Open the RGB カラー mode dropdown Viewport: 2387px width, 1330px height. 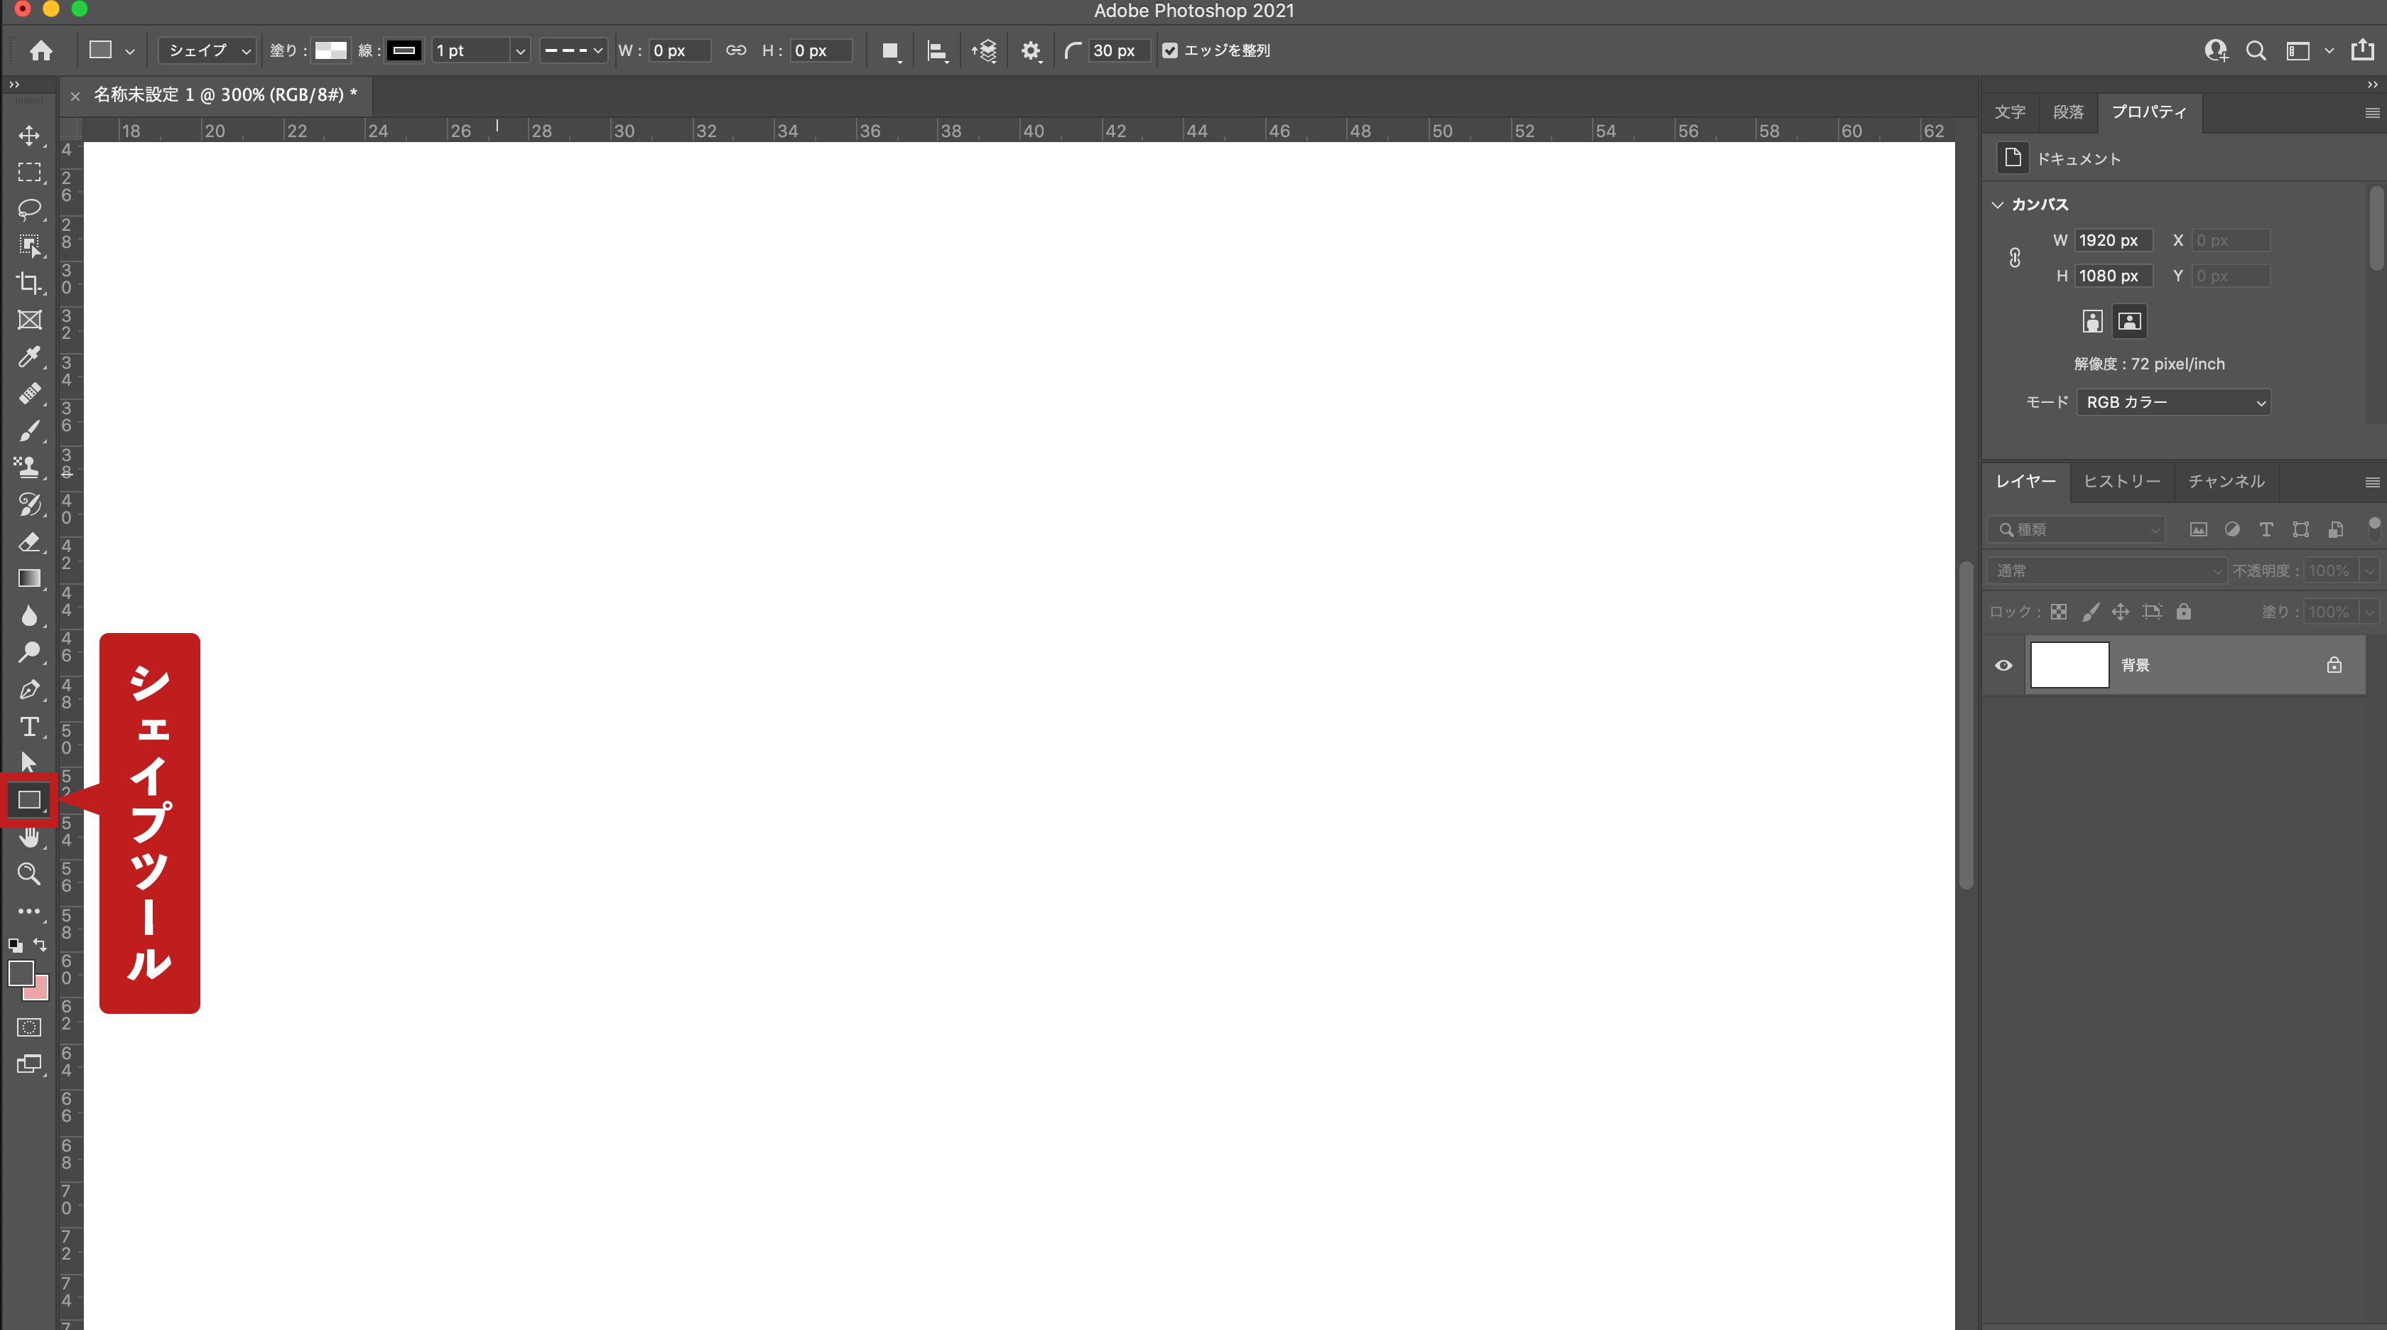click(x=2173, y=401)
